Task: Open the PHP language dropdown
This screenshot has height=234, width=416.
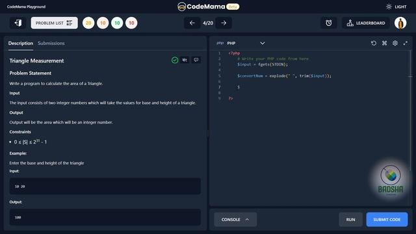Action: coord(240,44)
